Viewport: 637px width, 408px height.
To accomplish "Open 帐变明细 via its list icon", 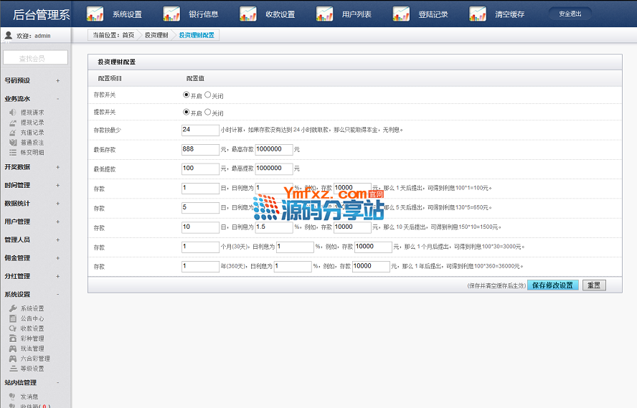I will (x=13, y=153).
